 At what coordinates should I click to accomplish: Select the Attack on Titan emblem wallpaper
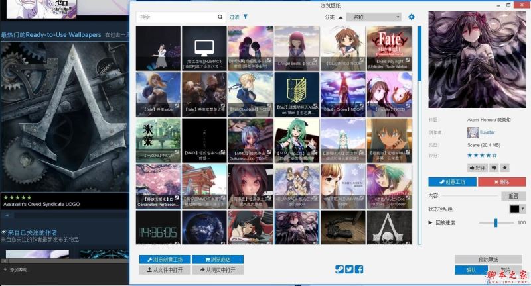click(297, 94)
